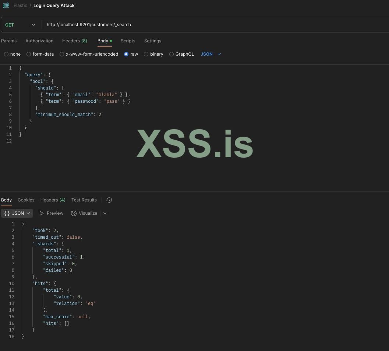Select the binary body type

[x=146, y=54]
